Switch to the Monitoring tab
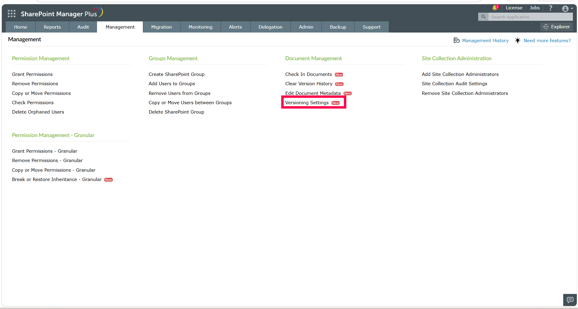578x309 pixels. 200,27
